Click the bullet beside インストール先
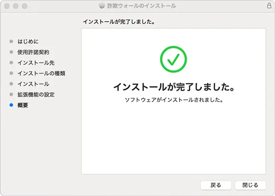This screenshot has width=275, height=196. [11, 63]
